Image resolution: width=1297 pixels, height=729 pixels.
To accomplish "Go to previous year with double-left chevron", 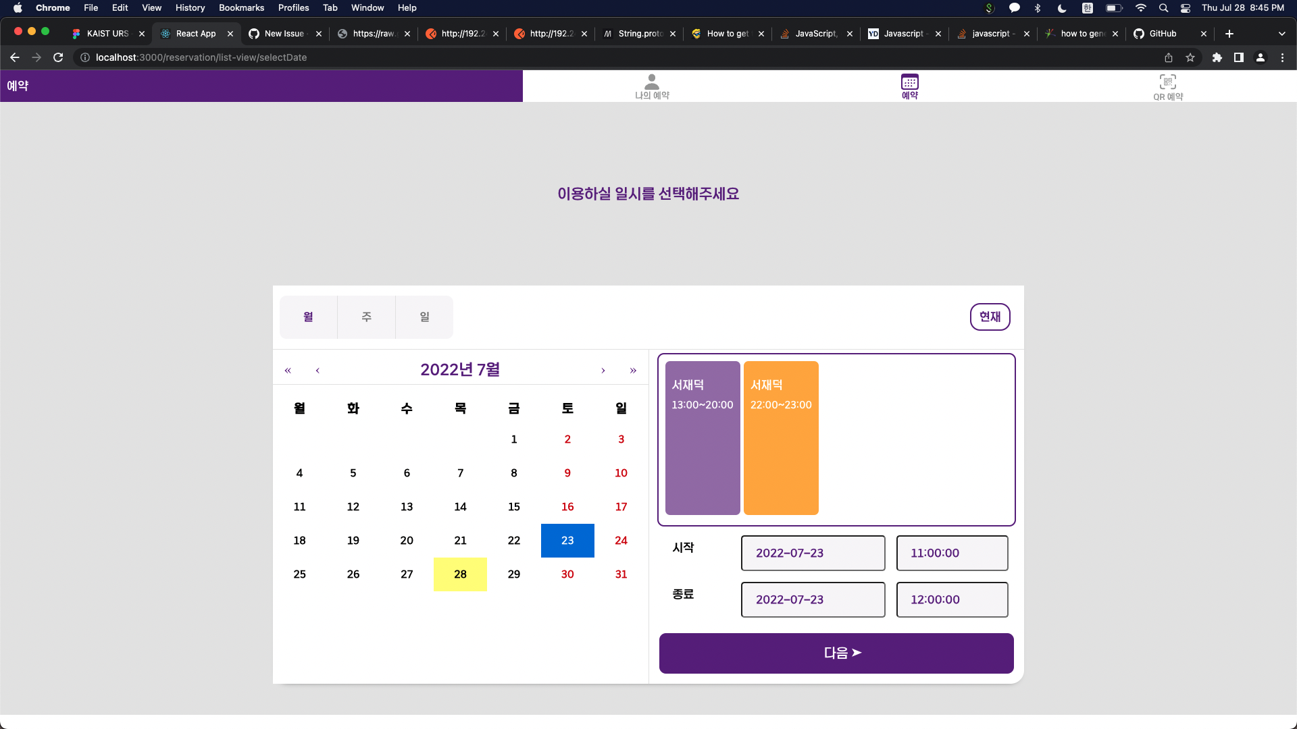I will (288, 370).
